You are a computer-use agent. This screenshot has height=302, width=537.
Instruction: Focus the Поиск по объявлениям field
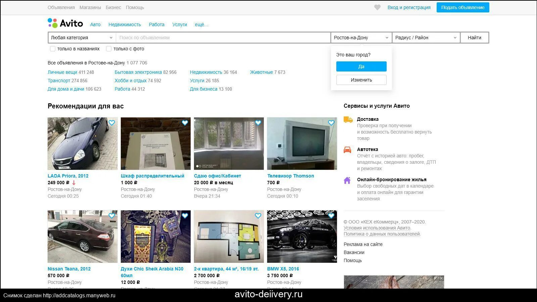223,38
